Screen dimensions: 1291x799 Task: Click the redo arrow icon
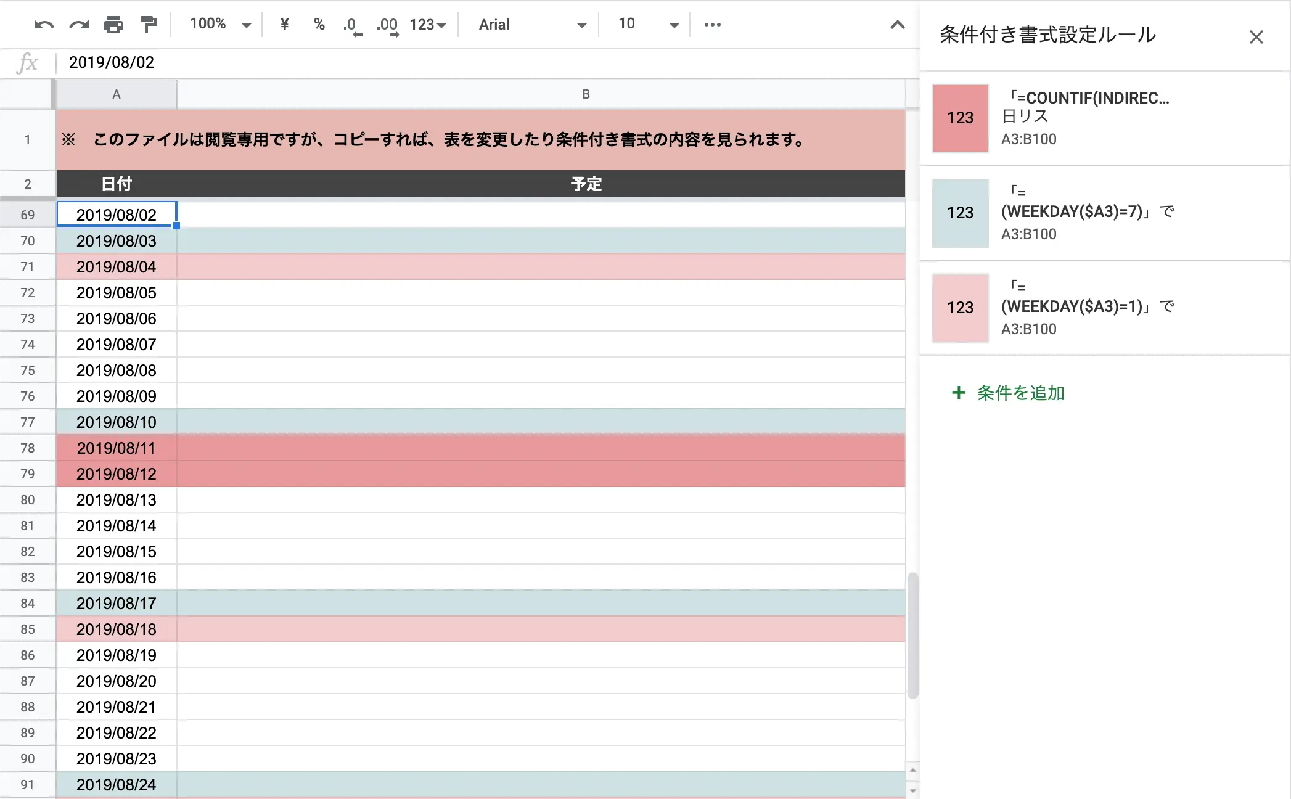[x=79, y=25]
